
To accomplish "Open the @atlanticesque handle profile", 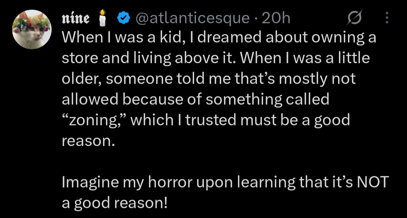I will coord(191,18).
